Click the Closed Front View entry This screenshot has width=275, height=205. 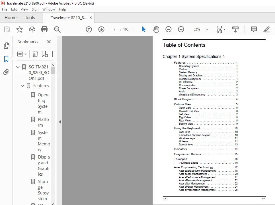click(x=208, y=111)
